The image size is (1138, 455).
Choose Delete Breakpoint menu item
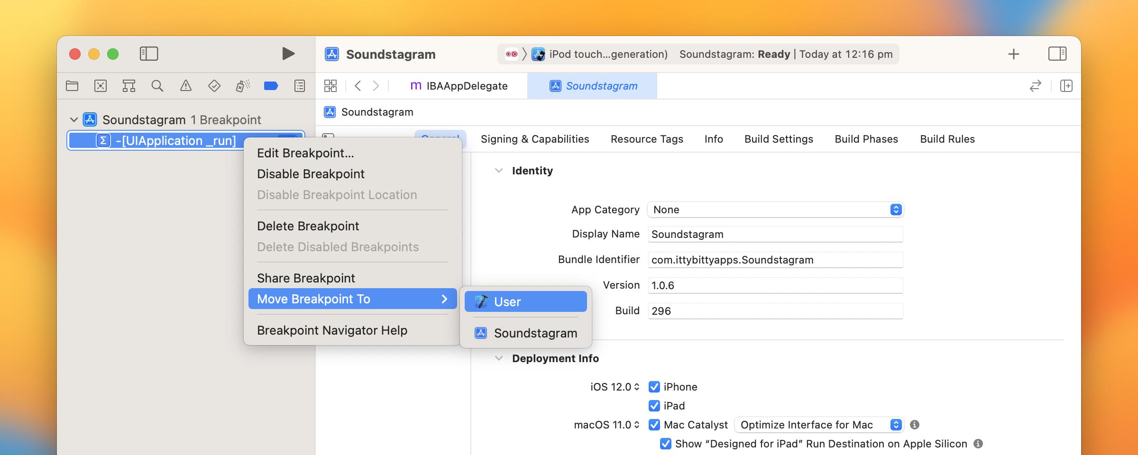tap(353, 226)
